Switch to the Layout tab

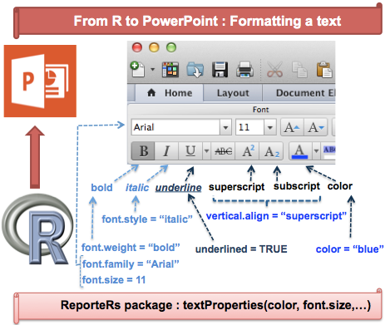pos(233,93)
